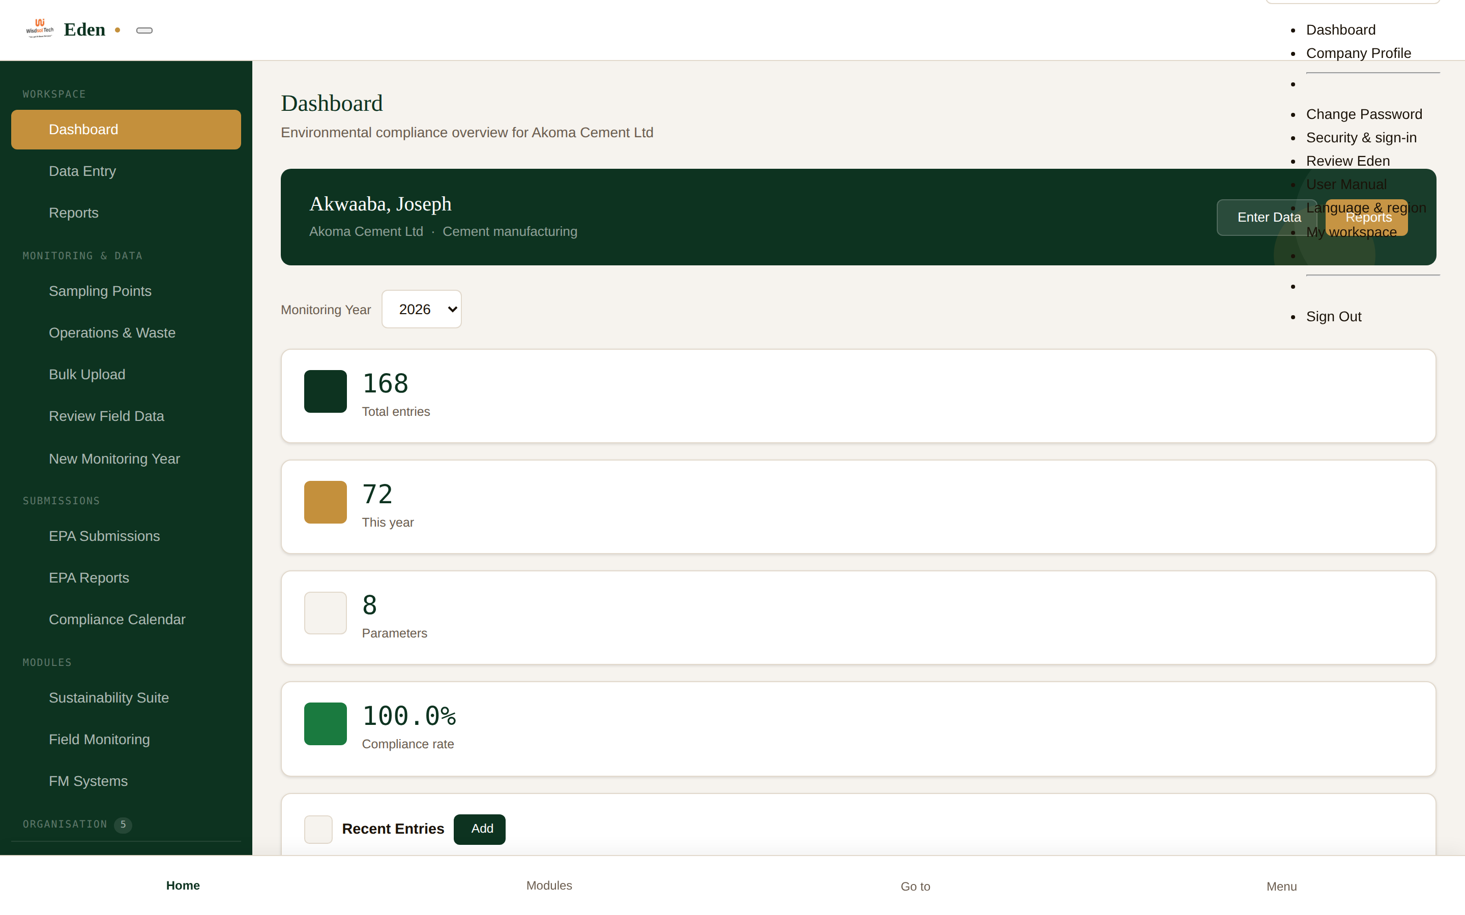Click the green Compliance rate icon
1465x915 pixels.
325,723
